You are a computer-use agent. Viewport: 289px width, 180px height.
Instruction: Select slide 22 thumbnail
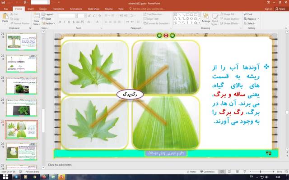click(22, 64)
